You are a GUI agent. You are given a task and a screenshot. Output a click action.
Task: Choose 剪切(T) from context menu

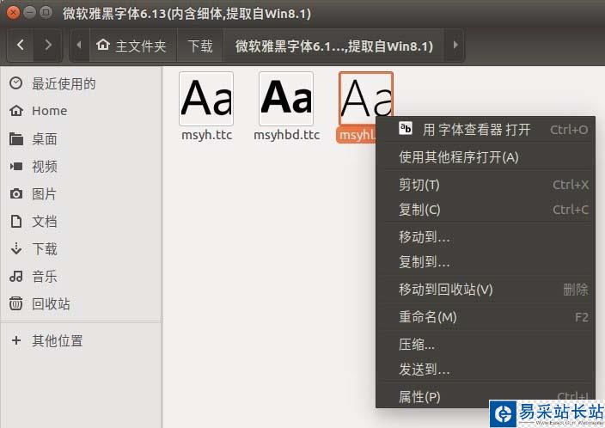coord(486,185)
